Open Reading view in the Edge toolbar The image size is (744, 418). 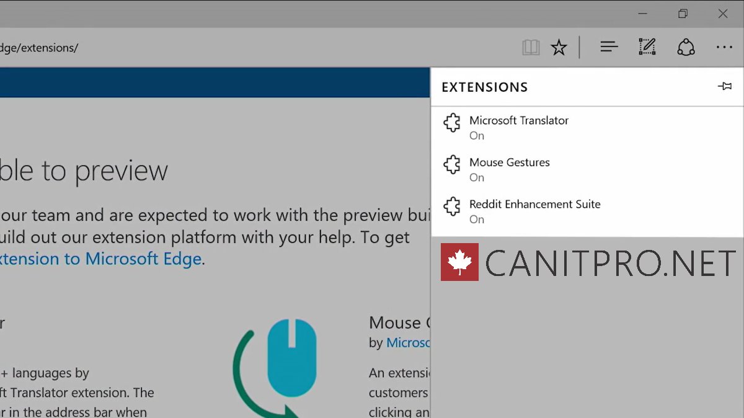pyautogui.click(x=531, y=47)
